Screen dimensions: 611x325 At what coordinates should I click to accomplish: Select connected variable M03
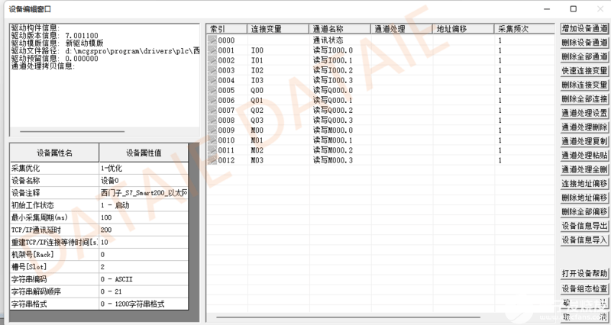pos(257,160)
